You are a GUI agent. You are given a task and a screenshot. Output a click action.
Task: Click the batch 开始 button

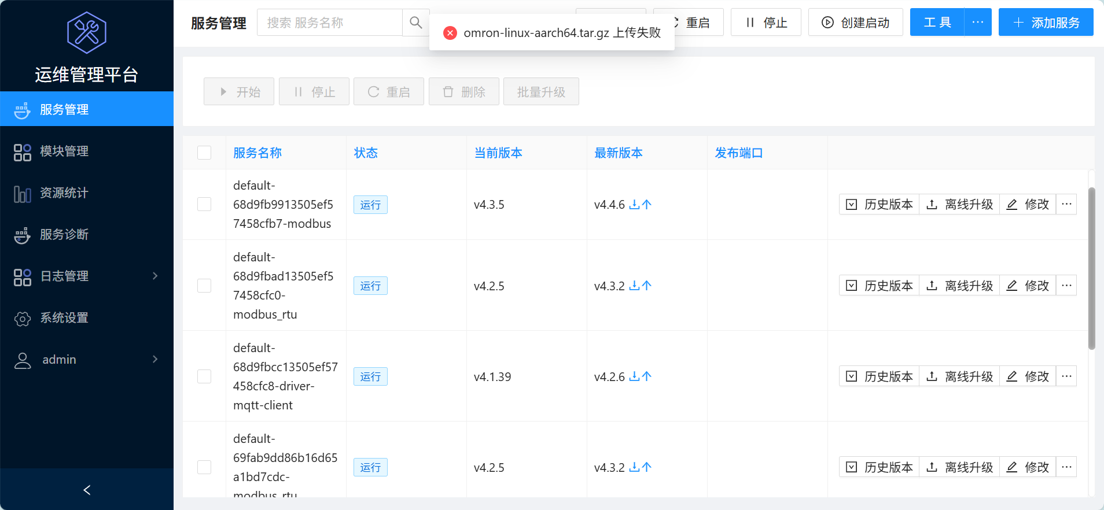(x=239, y=92)
